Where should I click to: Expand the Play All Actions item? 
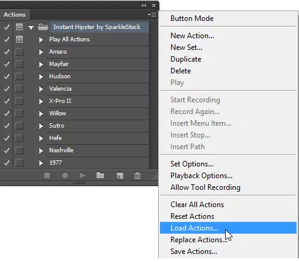[41, 39]
